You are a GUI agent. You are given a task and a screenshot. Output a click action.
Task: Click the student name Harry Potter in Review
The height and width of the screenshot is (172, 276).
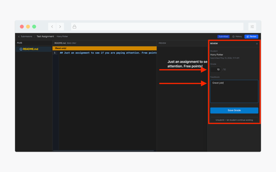(217, 55)
